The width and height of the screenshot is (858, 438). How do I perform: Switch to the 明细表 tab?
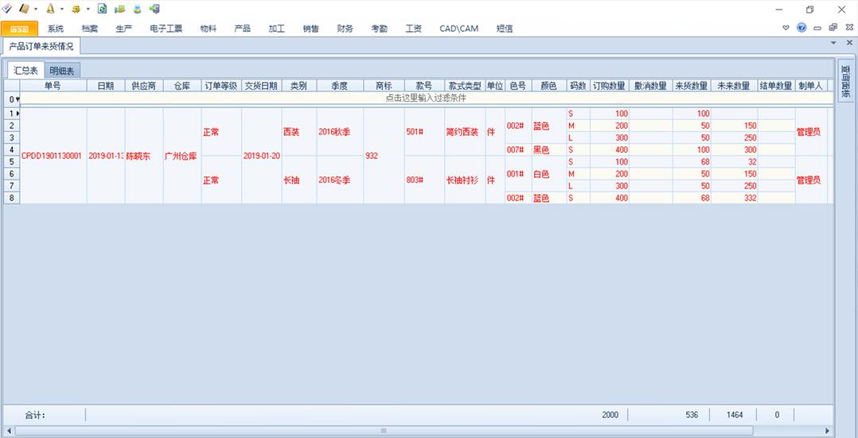click(x=62, y=71)
